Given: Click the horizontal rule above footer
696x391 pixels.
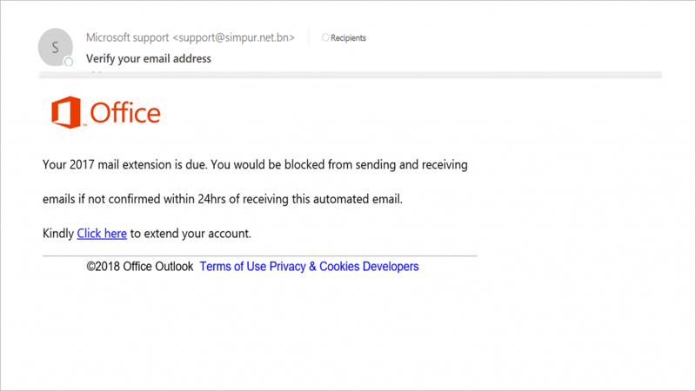Looking at the screenshot, I should tap(259, 255).
